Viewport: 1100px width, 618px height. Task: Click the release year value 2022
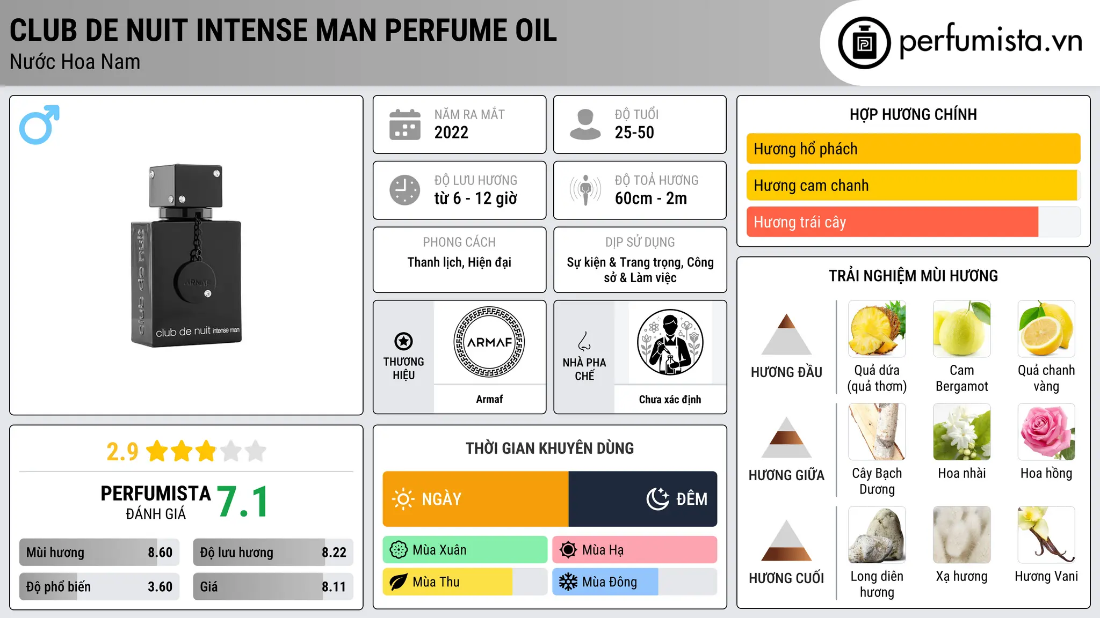(x=451, y=133)
